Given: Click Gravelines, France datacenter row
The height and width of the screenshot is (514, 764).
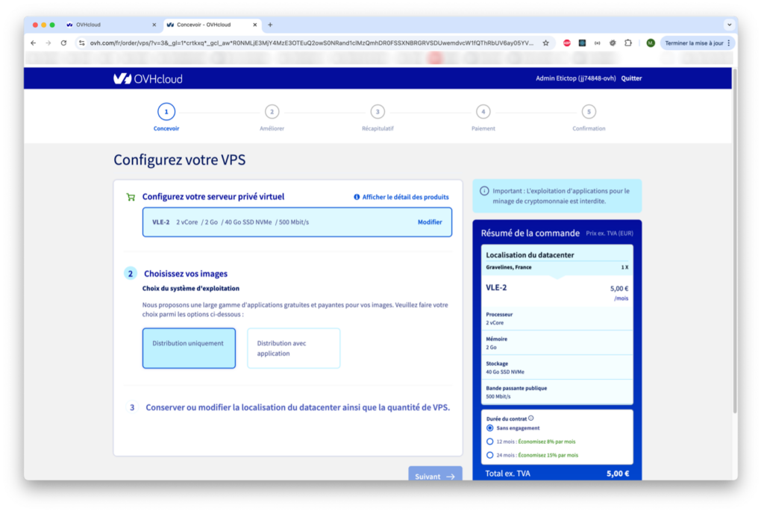Looking at the screenshot, I should point(557,268).
